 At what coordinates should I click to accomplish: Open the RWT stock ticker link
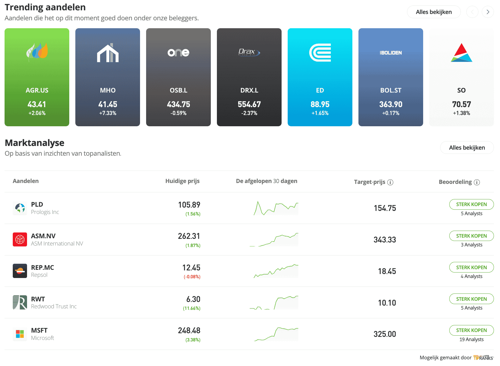click(38, 299)
